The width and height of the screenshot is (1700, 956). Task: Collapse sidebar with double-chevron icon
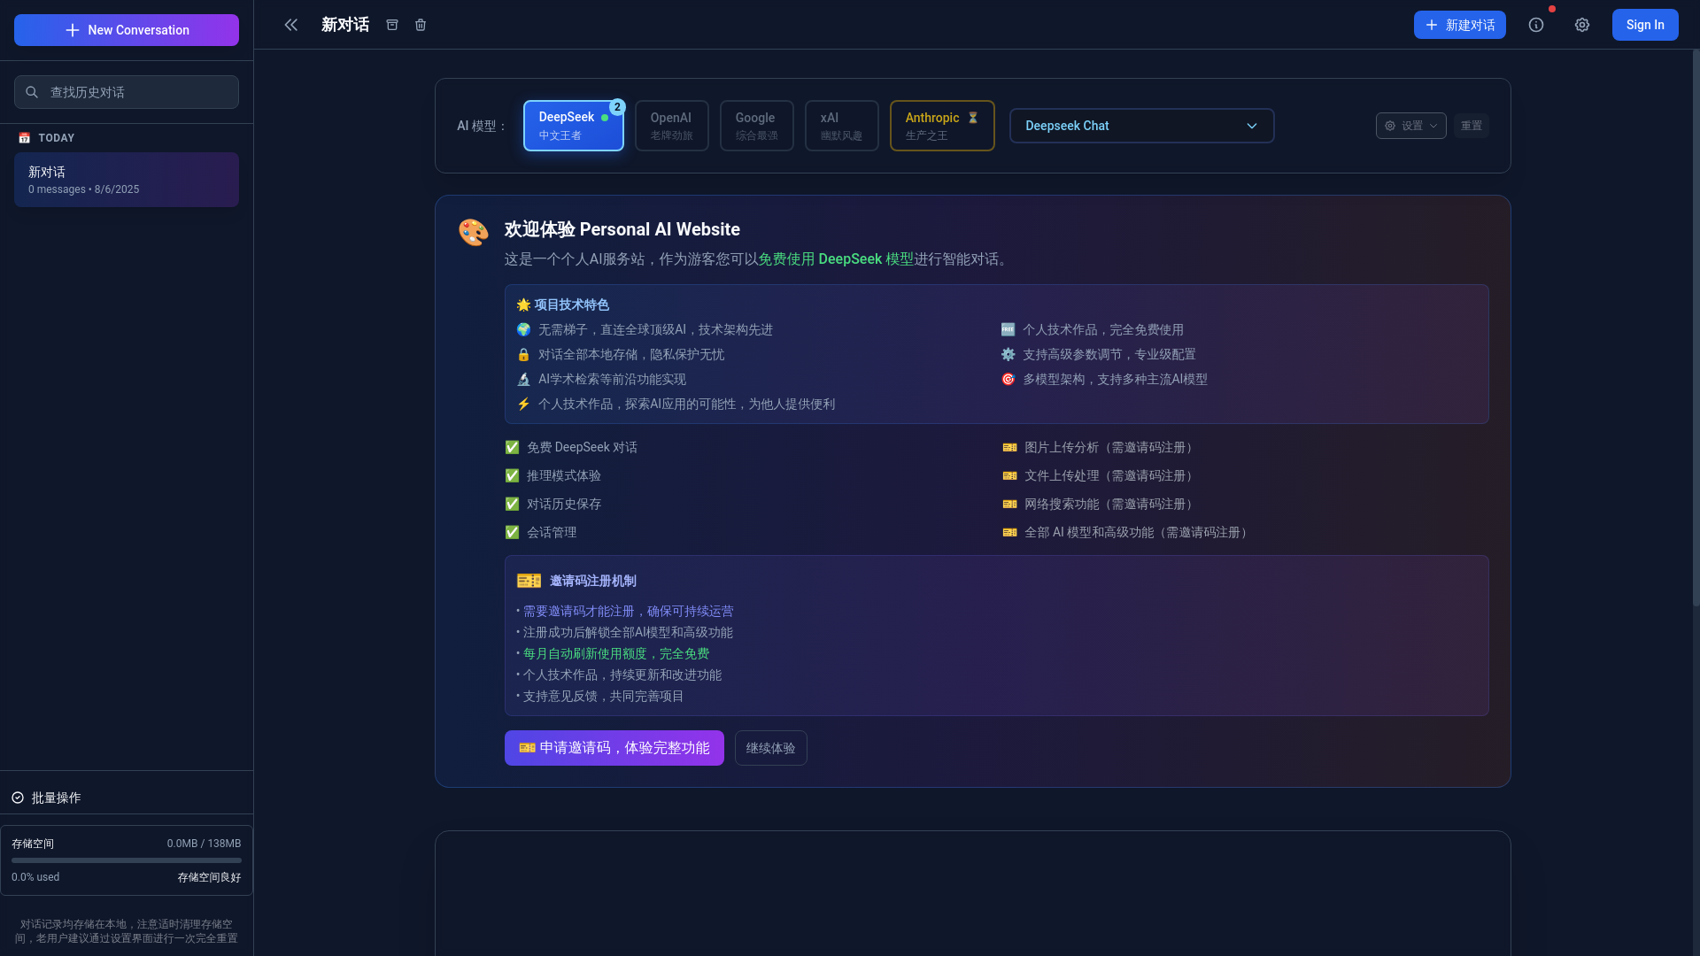[x=290, y=25]
